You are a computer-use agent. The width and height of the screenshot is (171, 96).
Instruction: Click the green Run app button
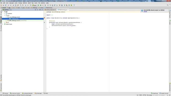coord(38,5)
